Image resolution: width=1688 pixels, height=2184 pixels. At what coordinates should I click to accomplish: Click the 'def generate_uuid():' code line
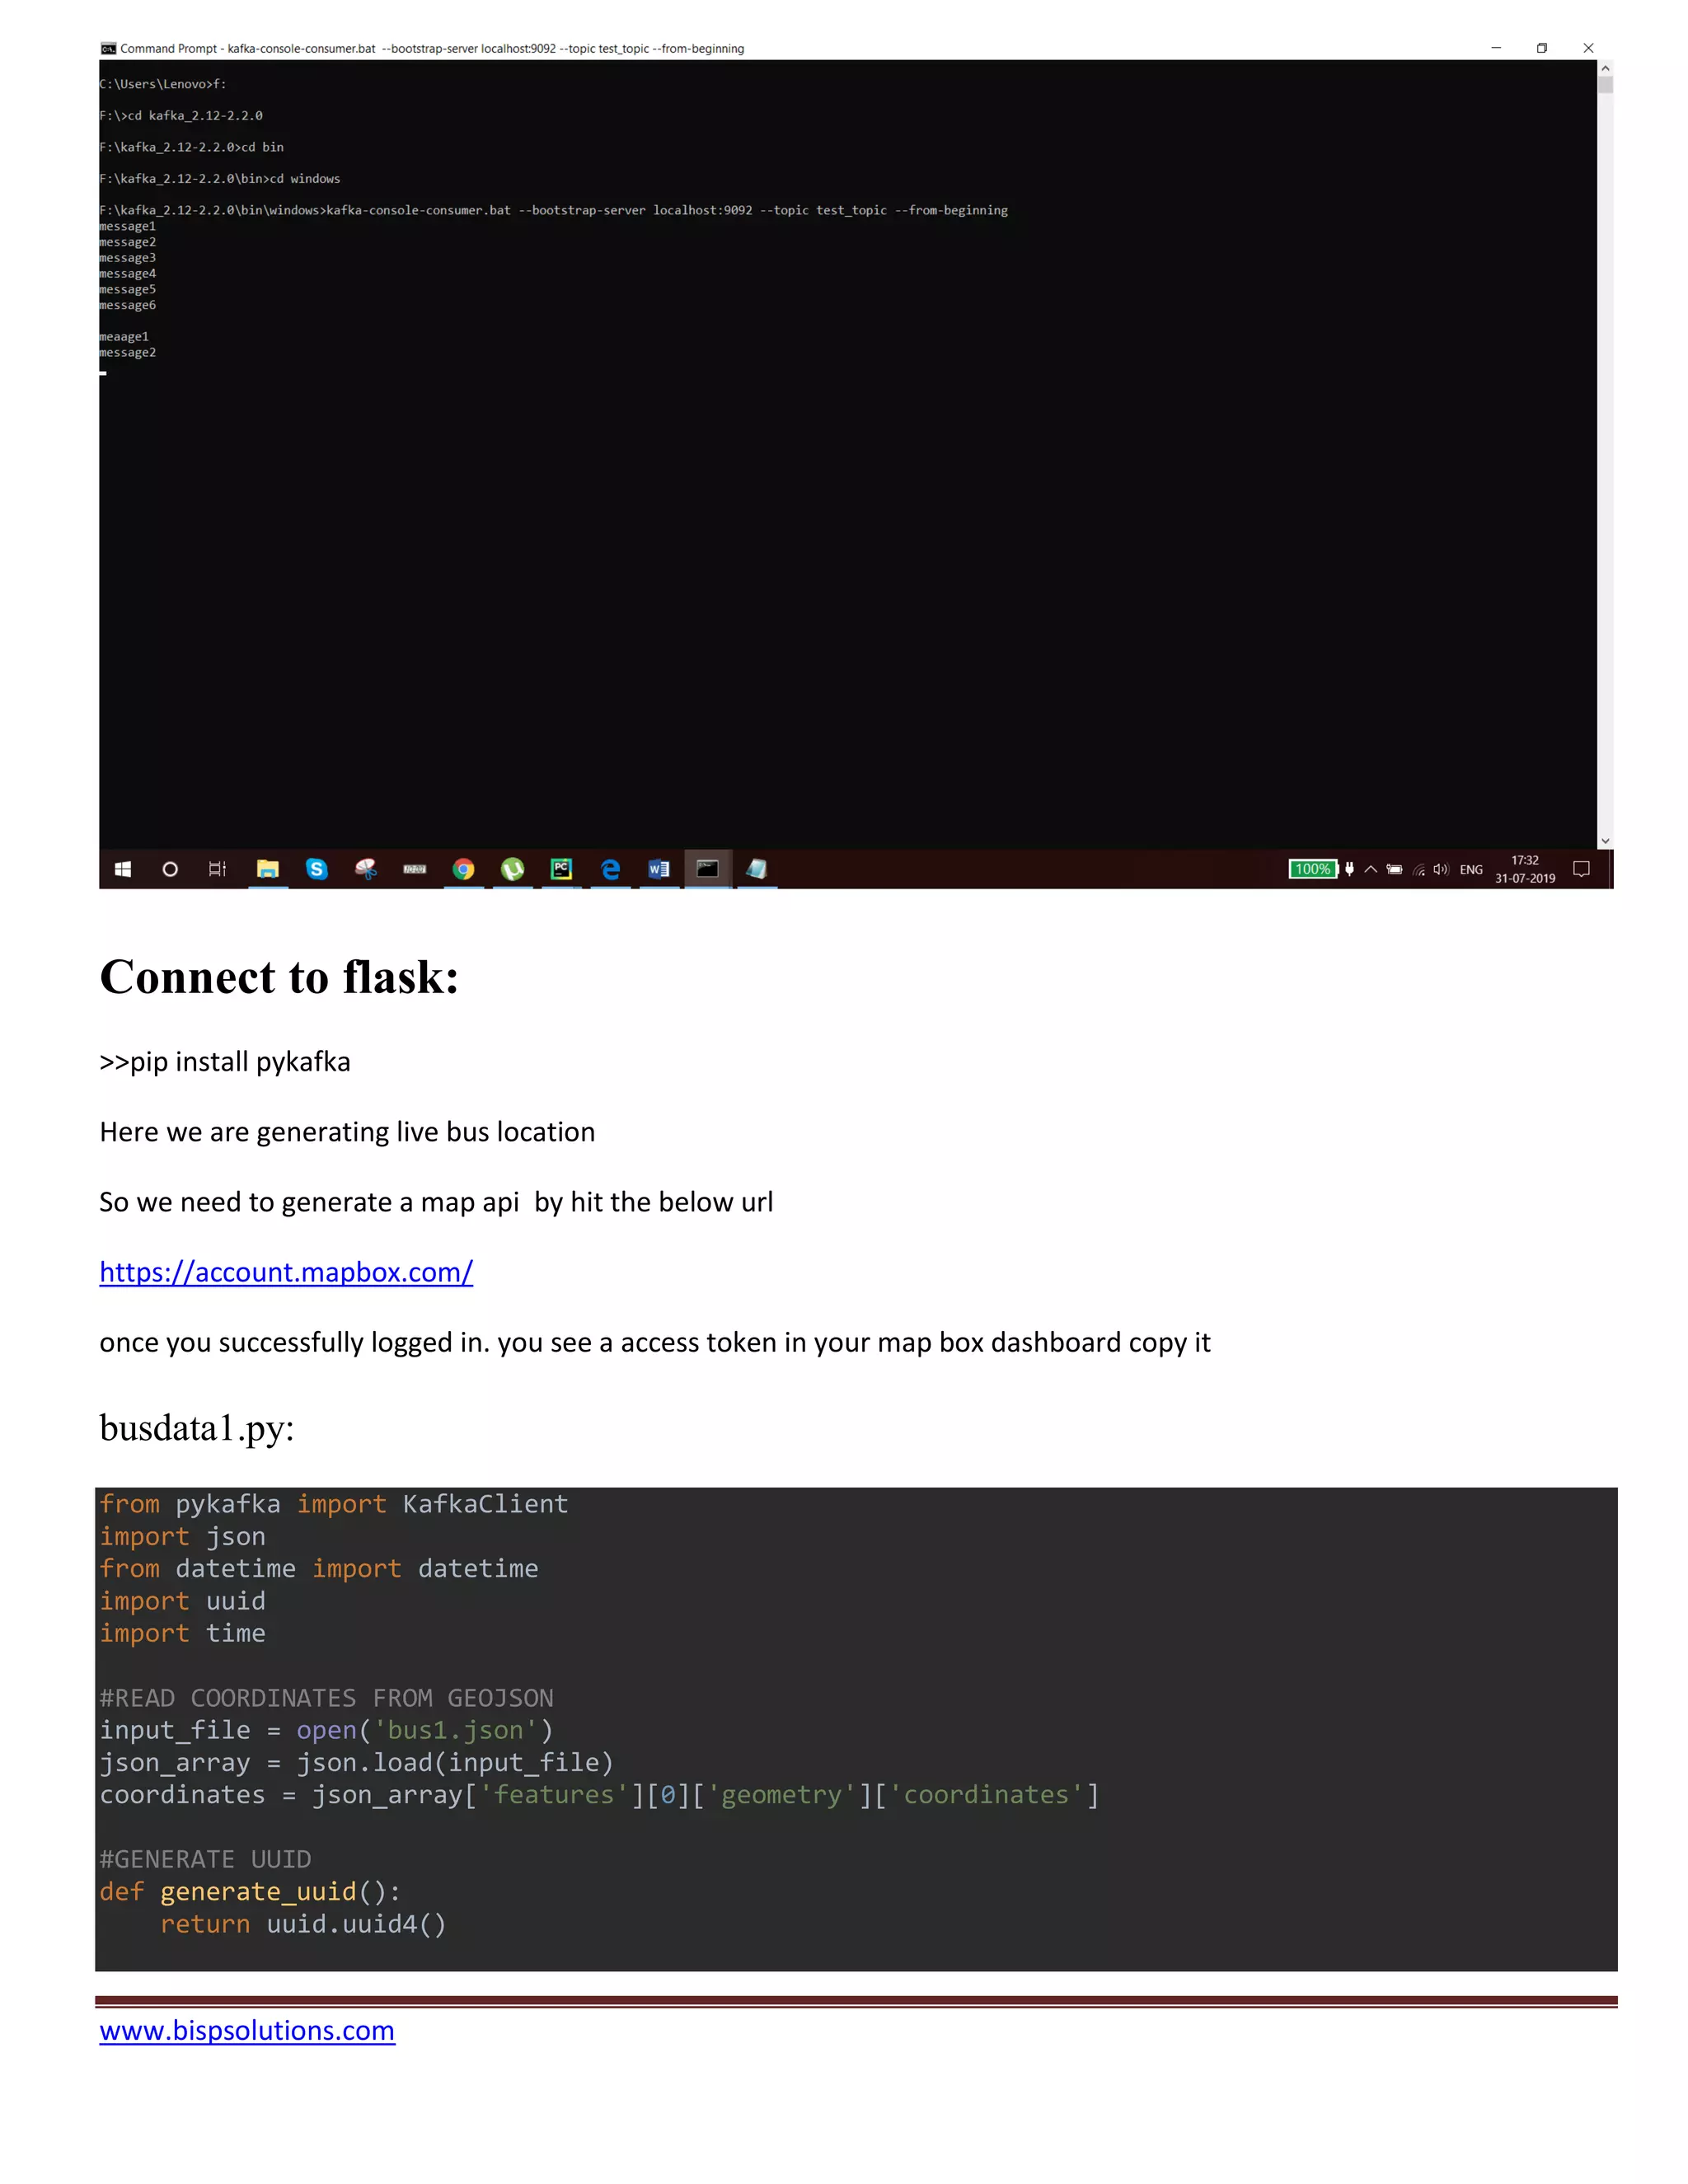[x=250, y=1892]
